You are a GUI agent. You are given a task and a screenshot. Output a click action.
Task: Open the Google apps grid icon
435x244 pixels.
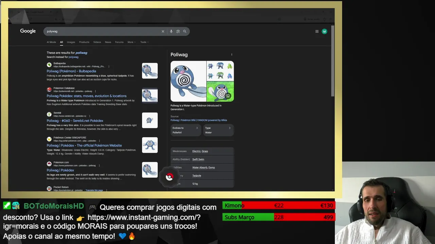pos(317,32)
